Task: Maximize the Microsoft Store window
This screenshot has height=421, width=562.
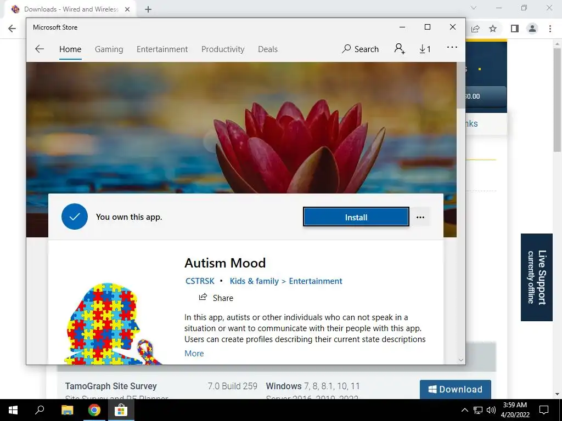Action: 427,27
